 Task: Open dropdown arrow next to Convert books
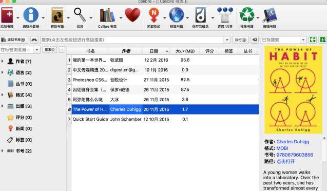point(68,18)
